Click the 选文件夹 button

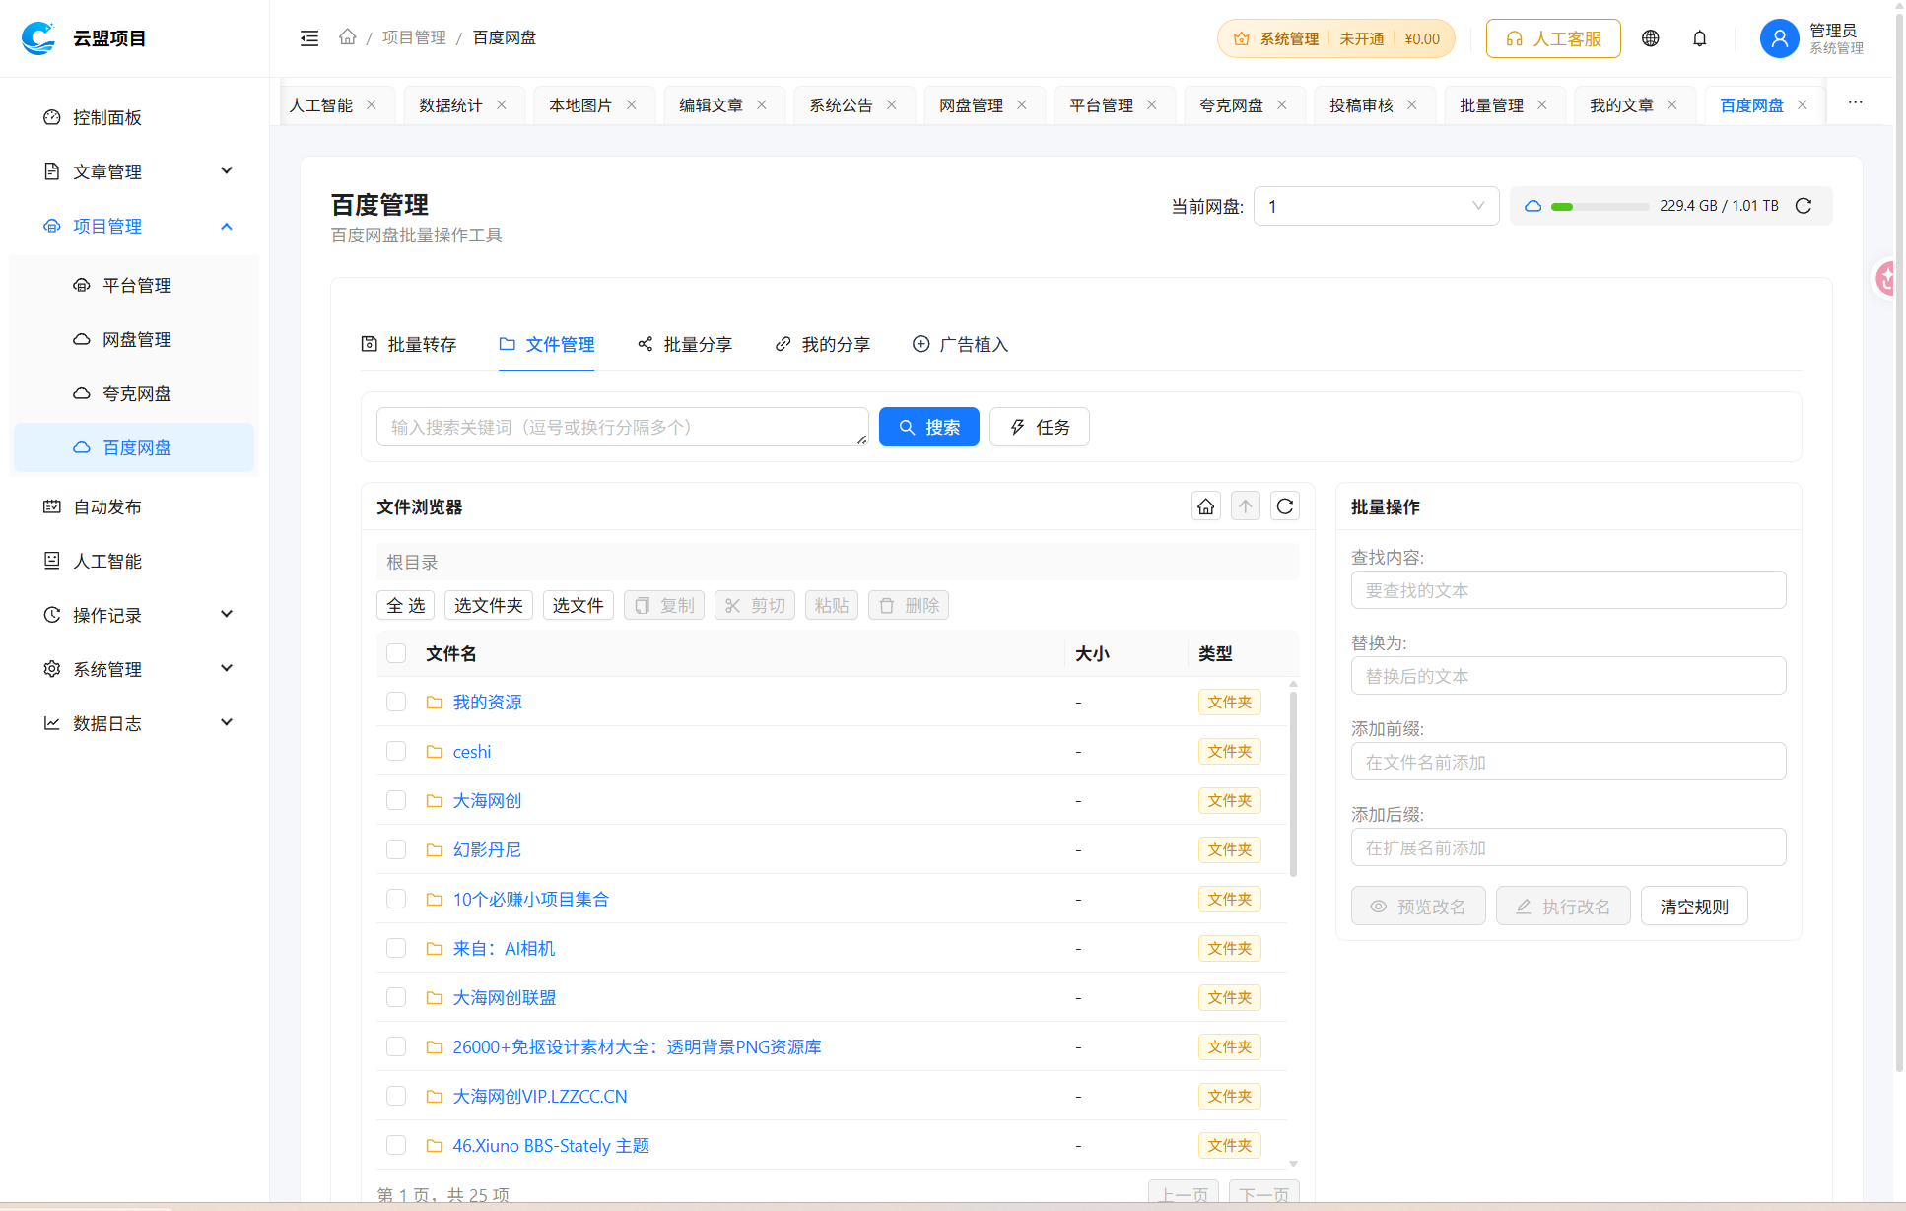click(x=489, y=605)
